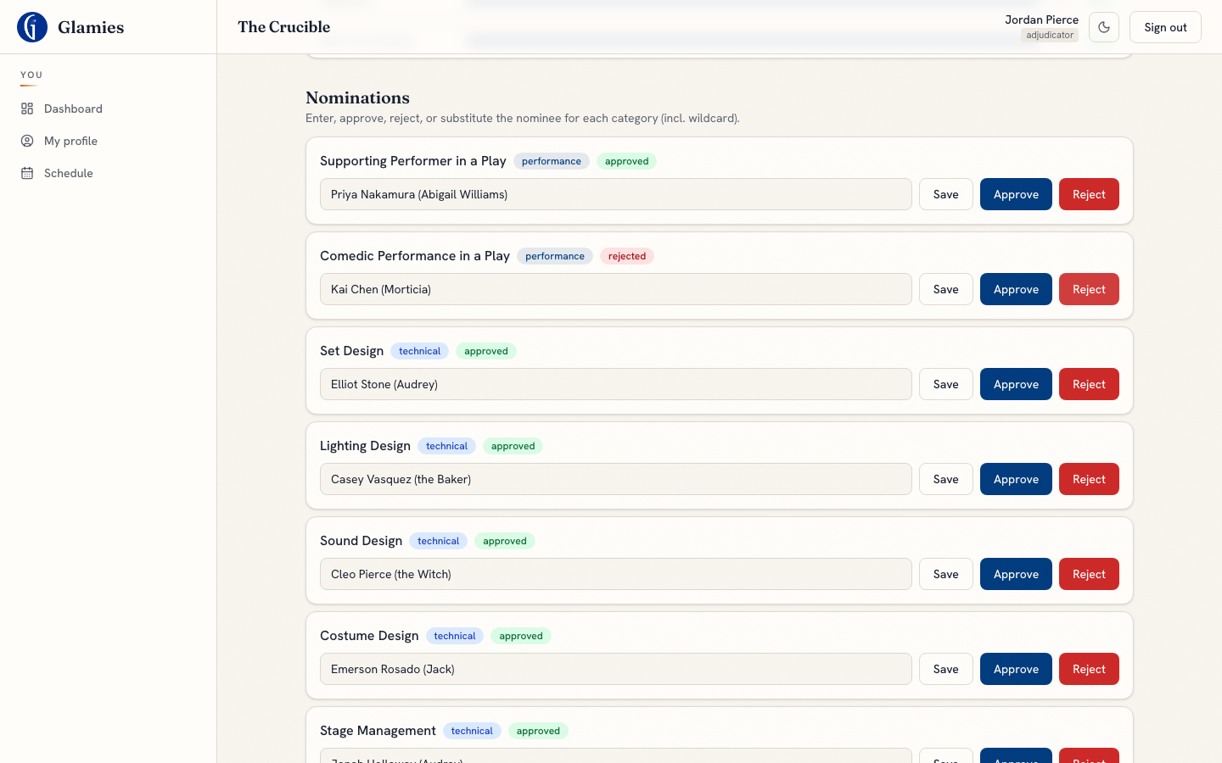Edit Kai Chen (Morticia) nominee field
The image size is (1222, 763).
coord(616,289)
